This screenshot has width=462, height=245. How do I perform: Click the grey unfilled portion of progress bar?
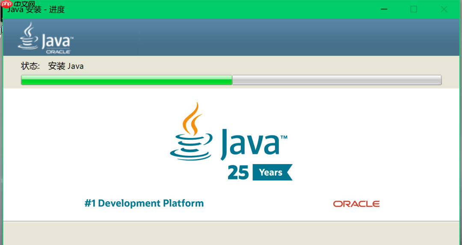coord(337,80)
